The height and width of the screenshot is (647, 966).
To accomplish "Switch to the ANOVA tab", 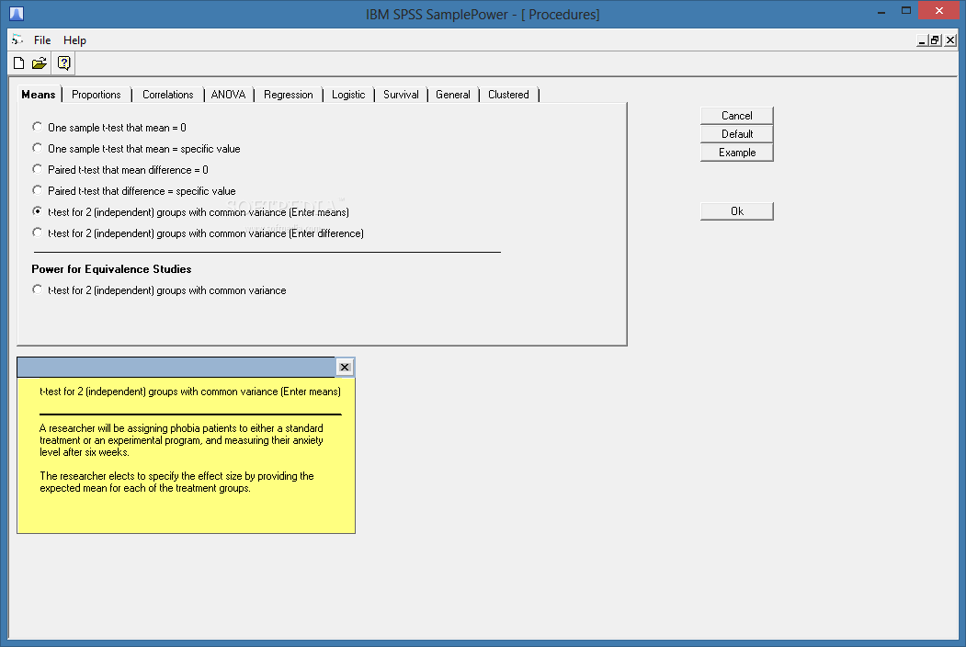I will click(x=228, y=95).
